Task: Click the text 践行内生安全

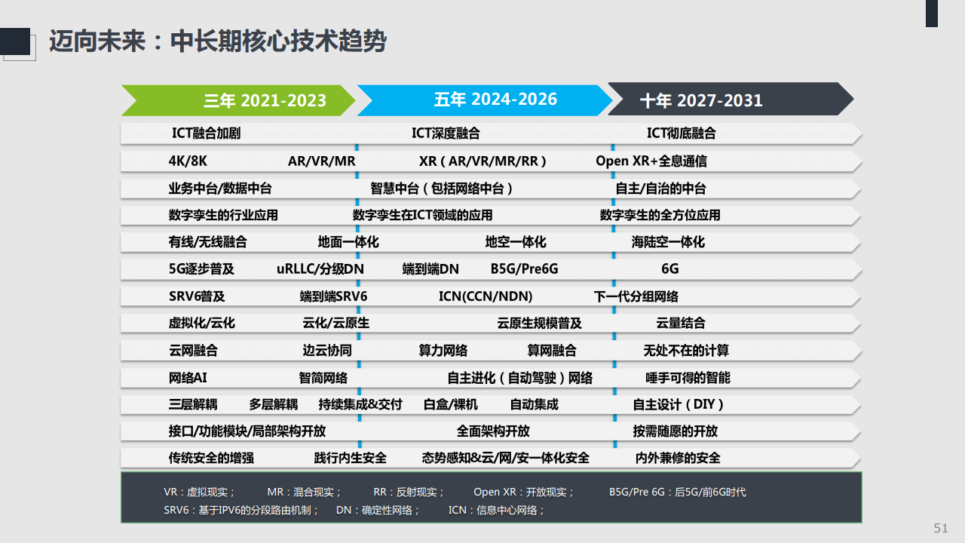Action: point(351,458)
